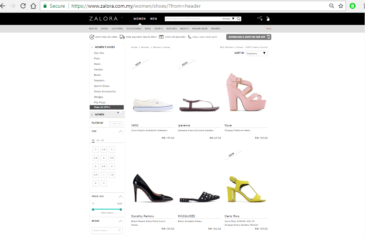
Task: Select UK size 5.5 filter
Action: [104, 166]
